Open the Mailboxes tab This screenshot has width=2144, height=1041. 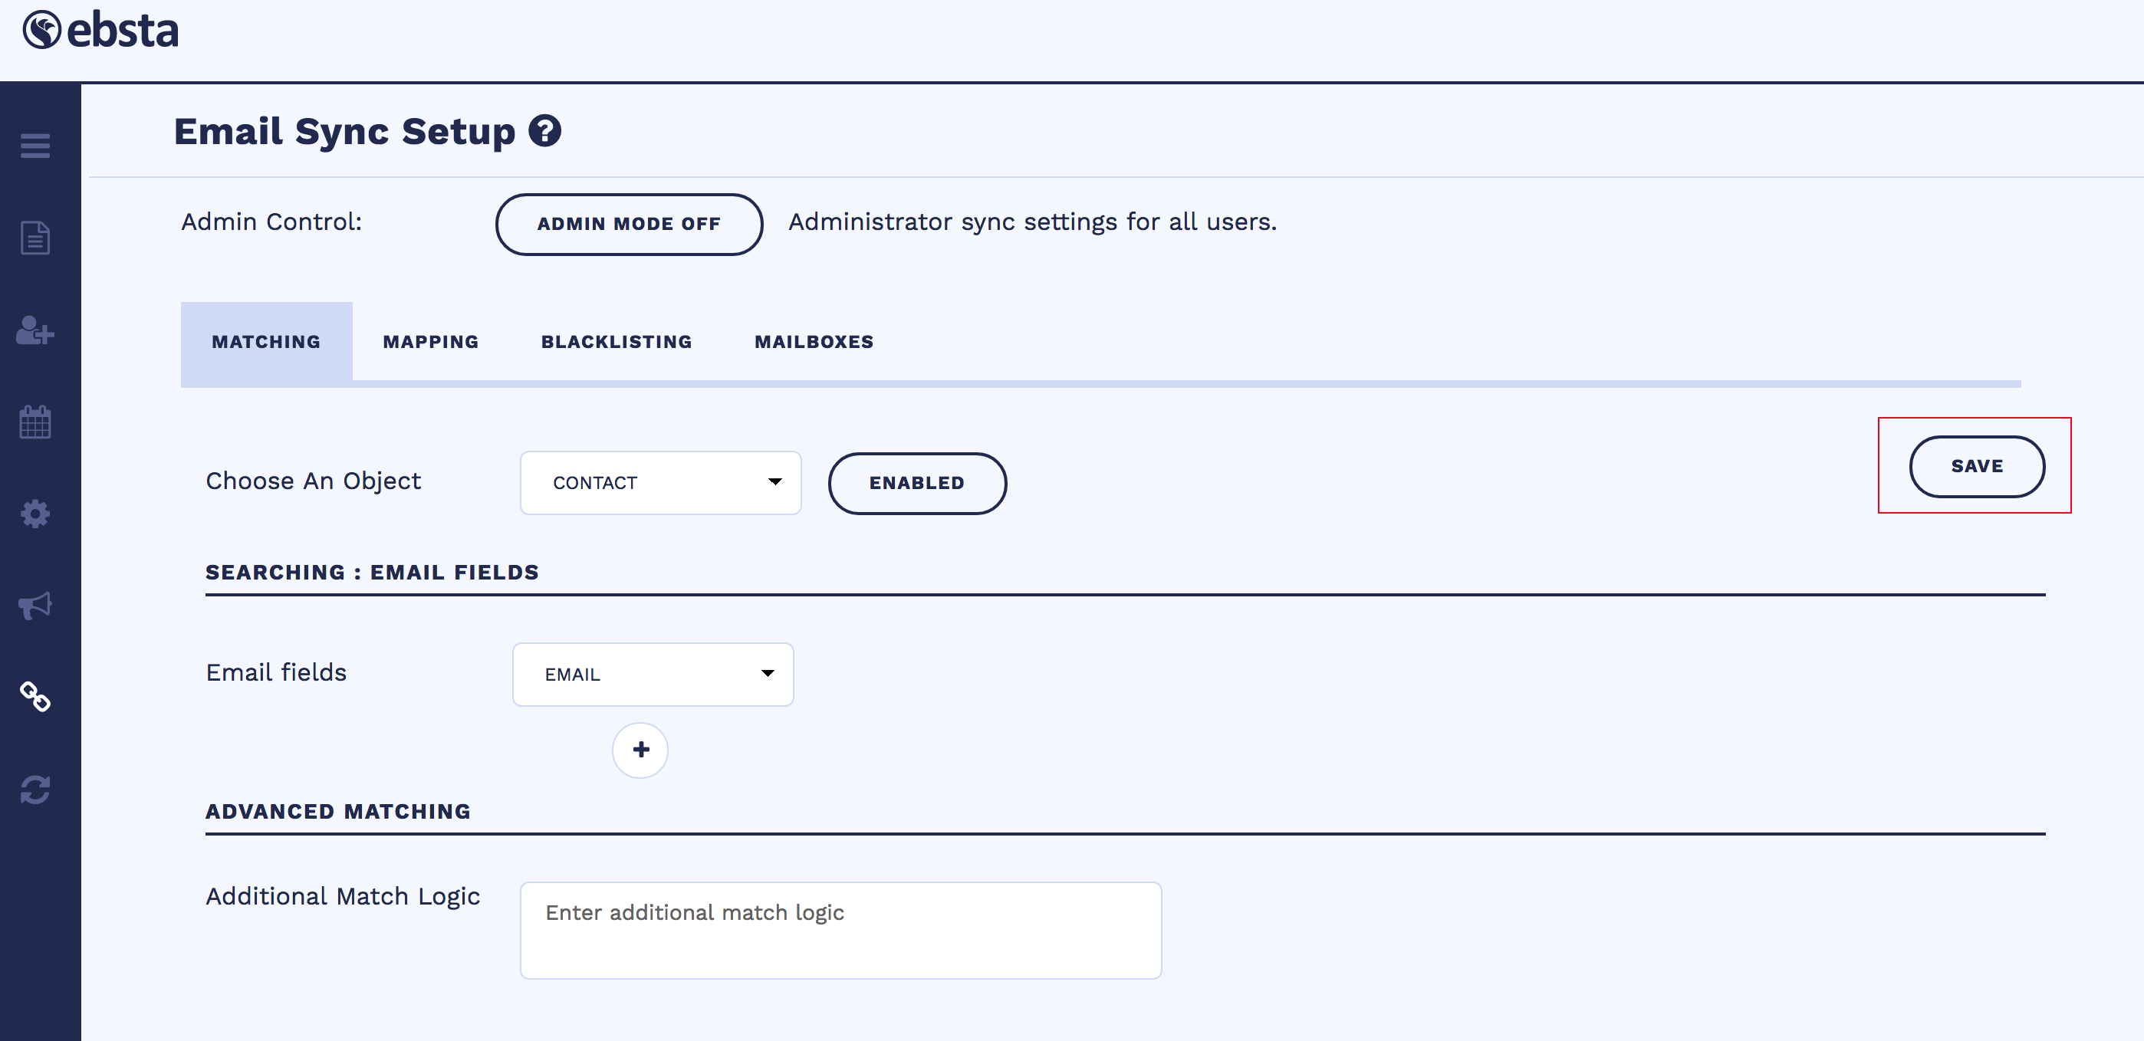tap(813, 341)
